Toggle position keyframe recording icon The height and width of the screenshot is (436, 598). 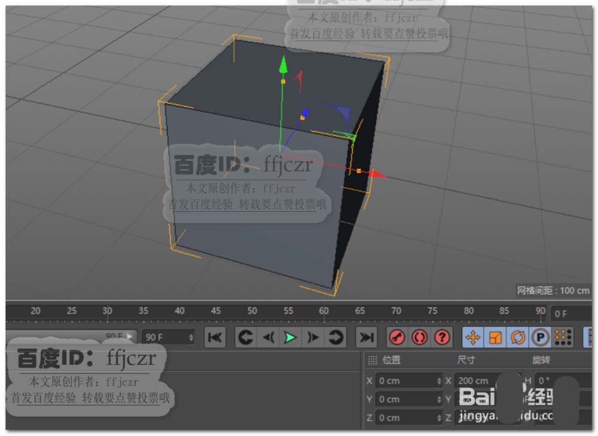pos(473,337)
